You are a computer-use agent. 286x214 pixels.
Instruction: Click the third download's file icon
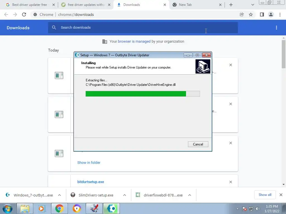pos(59,154)
